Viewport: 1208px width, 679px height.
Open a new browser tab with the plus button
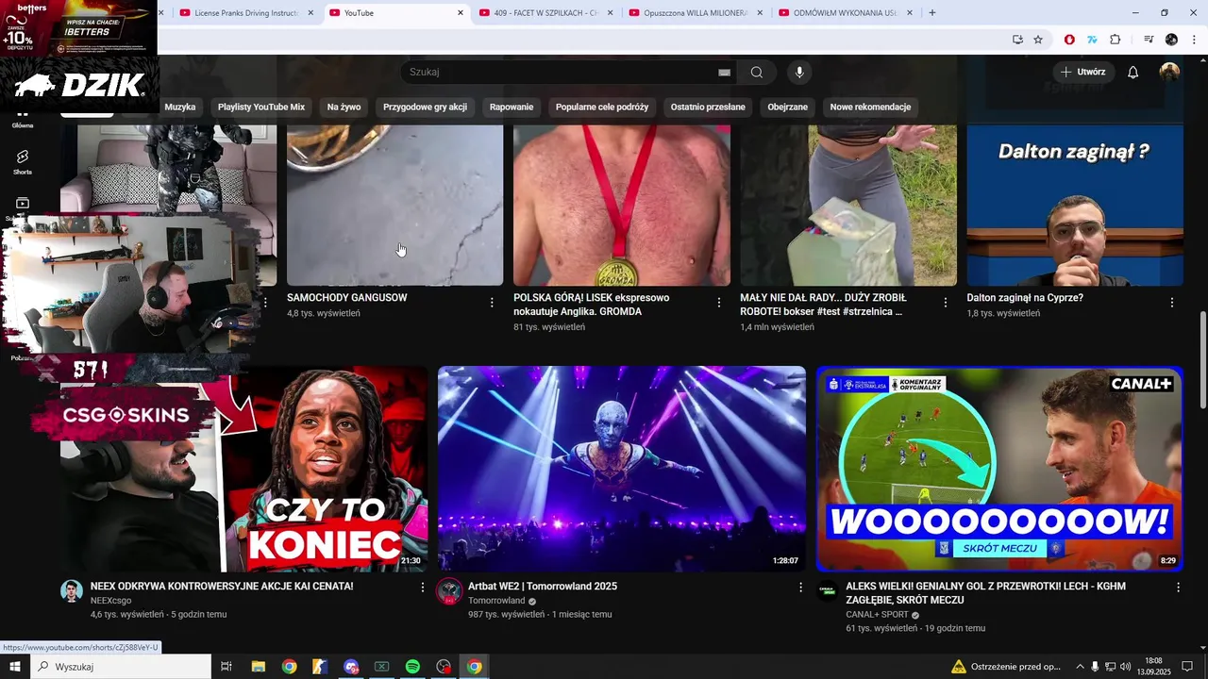pos(932,13)
